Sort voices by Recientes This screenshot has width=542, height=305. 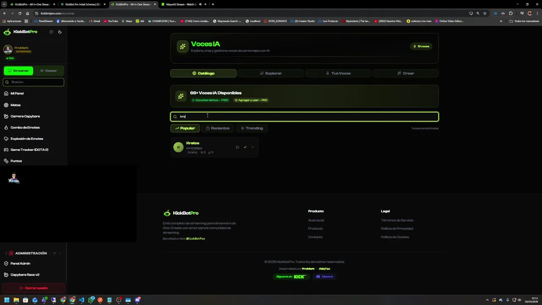click(218, 128)
